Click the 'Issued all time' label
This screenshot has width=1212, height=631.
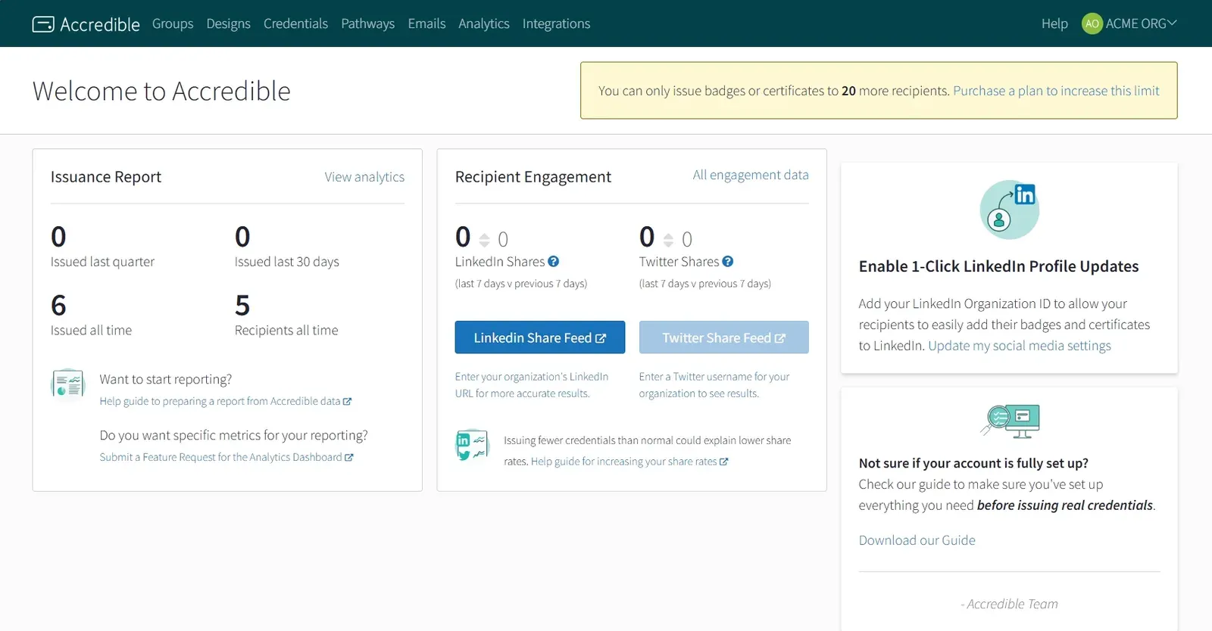tap(91, 331)
